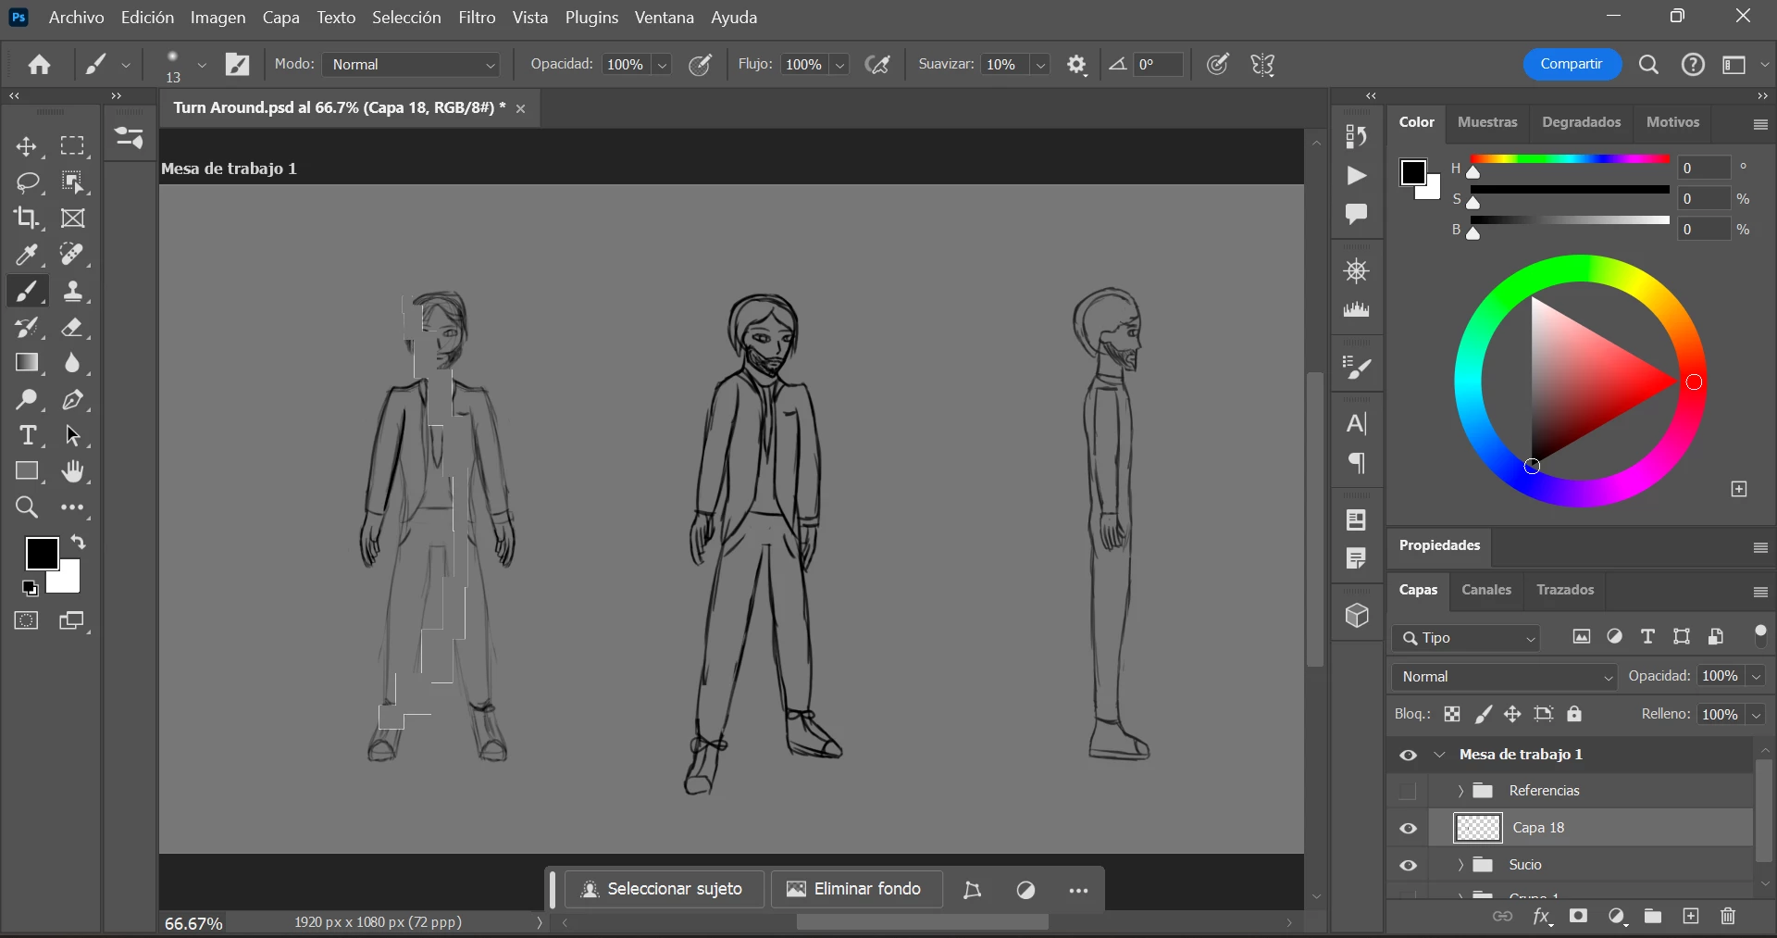
Task: Pick the Eyedropper tool
Action: point(27,255)
